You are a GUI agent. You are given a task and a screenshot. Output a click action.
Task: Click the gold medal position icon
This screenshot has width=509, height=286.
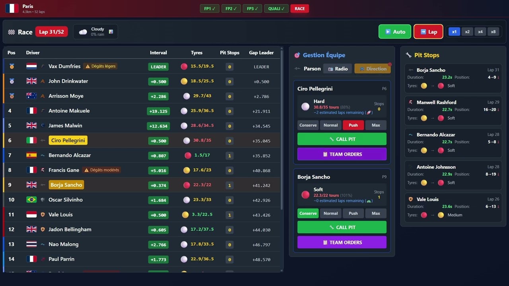tap(12, 66)
